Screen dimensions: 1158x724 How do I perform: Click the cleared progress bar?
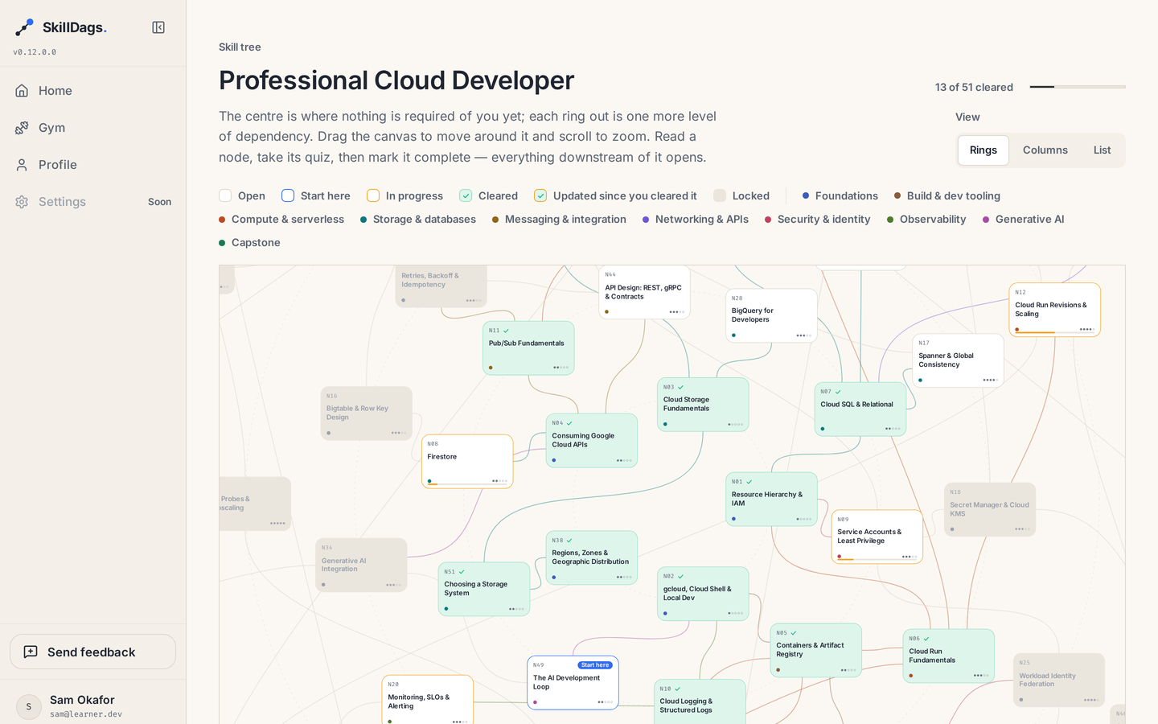tap(1078, 87)
